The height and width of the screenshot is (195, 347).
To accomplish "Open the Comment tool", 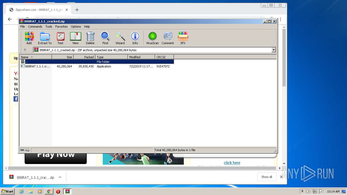I will click(x=168, y=38).
